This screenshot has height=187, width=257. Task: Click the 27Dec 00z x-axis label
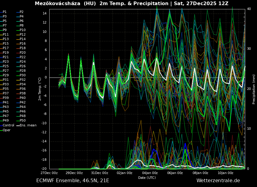click(x=49, y=173)
